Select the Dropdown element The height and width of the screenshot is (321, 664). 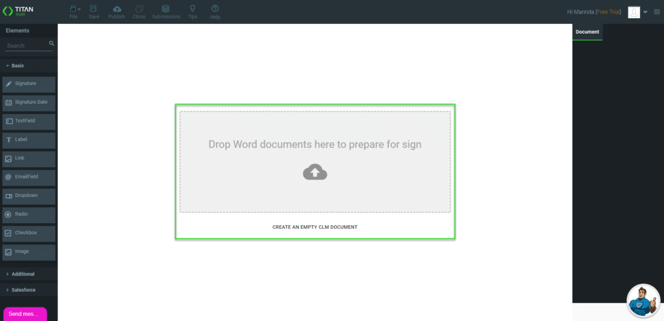coord(29,196)
